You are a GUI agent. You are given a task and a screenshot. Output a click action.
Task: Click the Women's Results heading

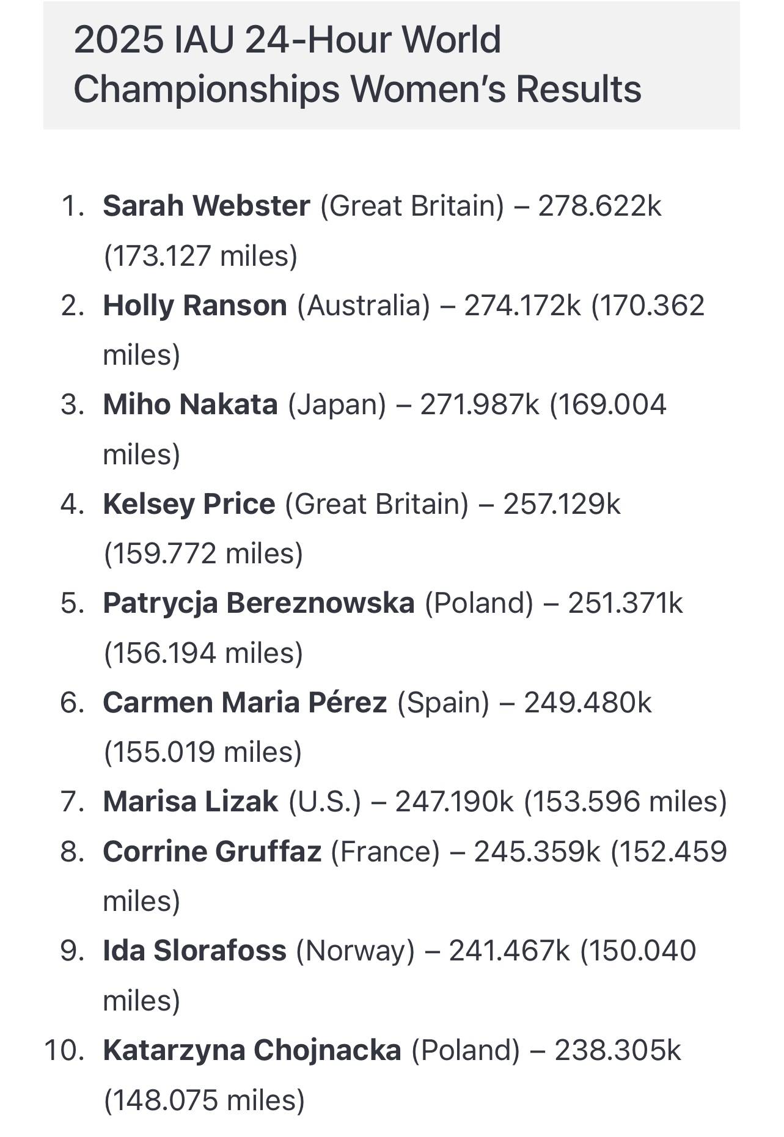point(357,64)
